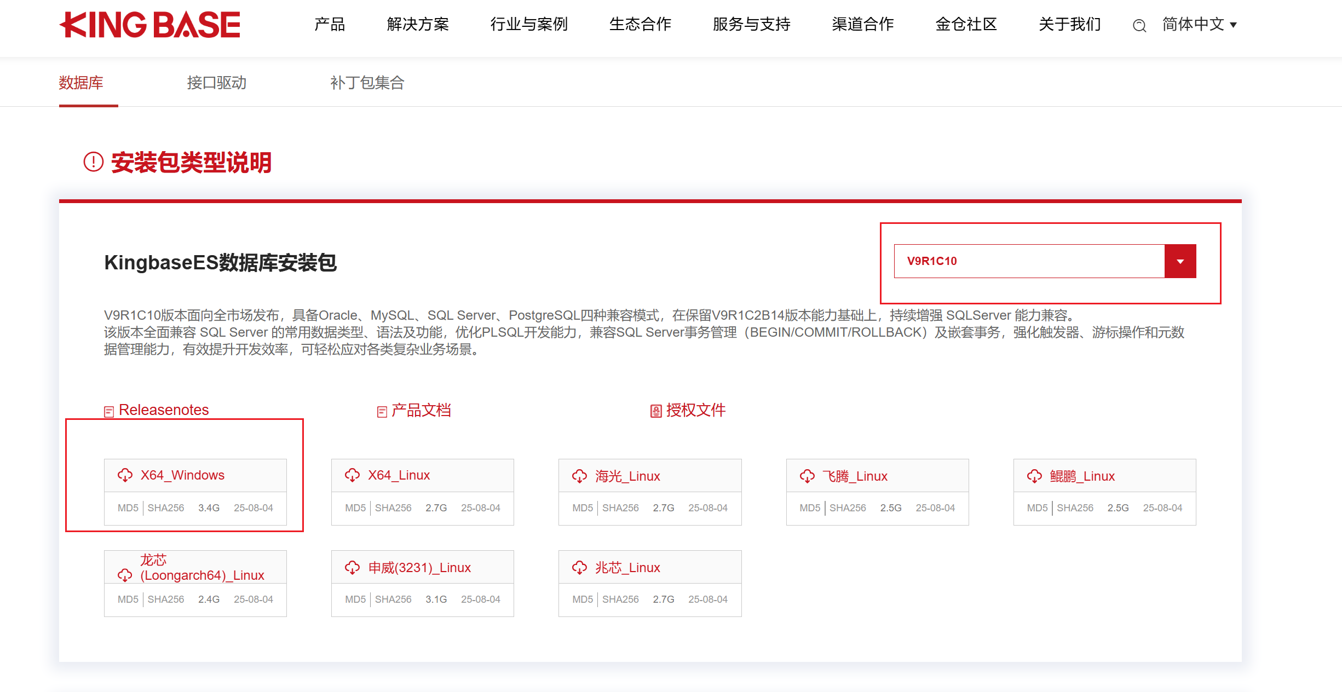Switch to the 补丁包集合 tab
Screen dimensions: 1342x692
point(367,83)
